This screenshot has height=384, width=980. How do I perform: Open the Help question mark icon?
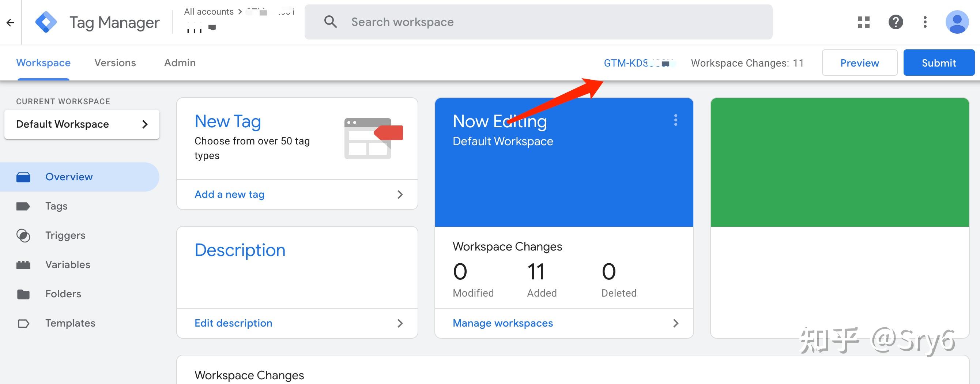(896, 22)
